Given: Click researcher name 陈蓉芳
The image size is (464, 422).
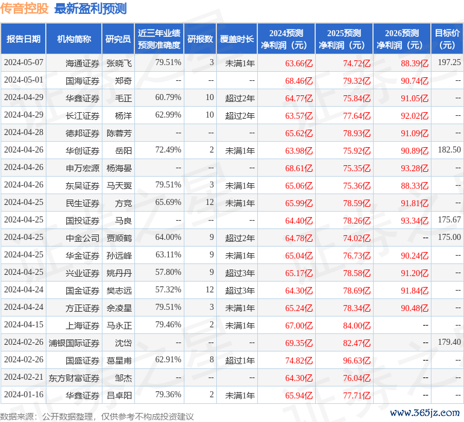Looking at the screenshot, I should coord(119,133).
